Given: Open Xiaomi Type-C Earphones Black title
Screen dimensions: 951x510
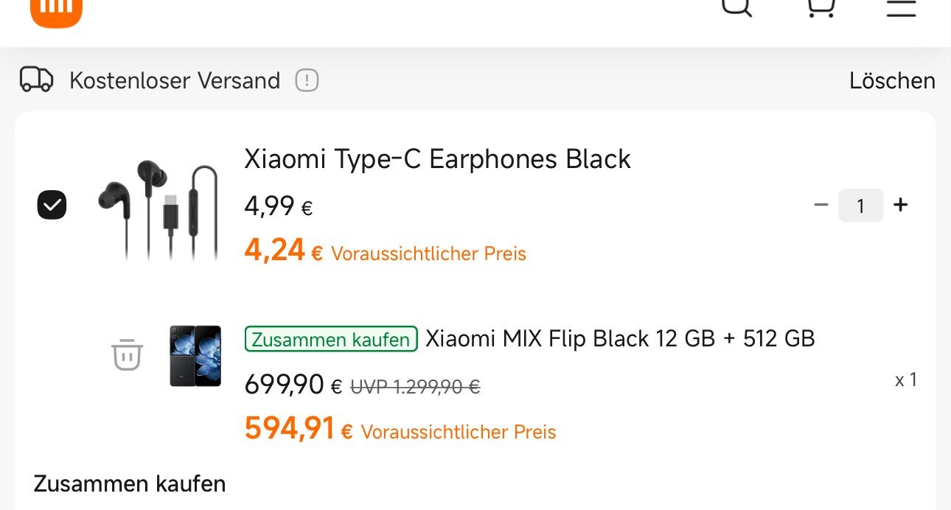Looking at the screenshot, I should 437,159.
